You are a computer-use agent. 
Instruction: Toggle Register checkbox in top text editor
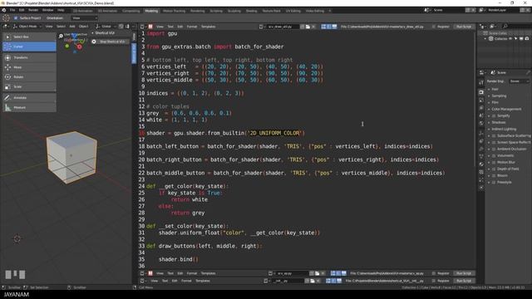click(434, 27)
